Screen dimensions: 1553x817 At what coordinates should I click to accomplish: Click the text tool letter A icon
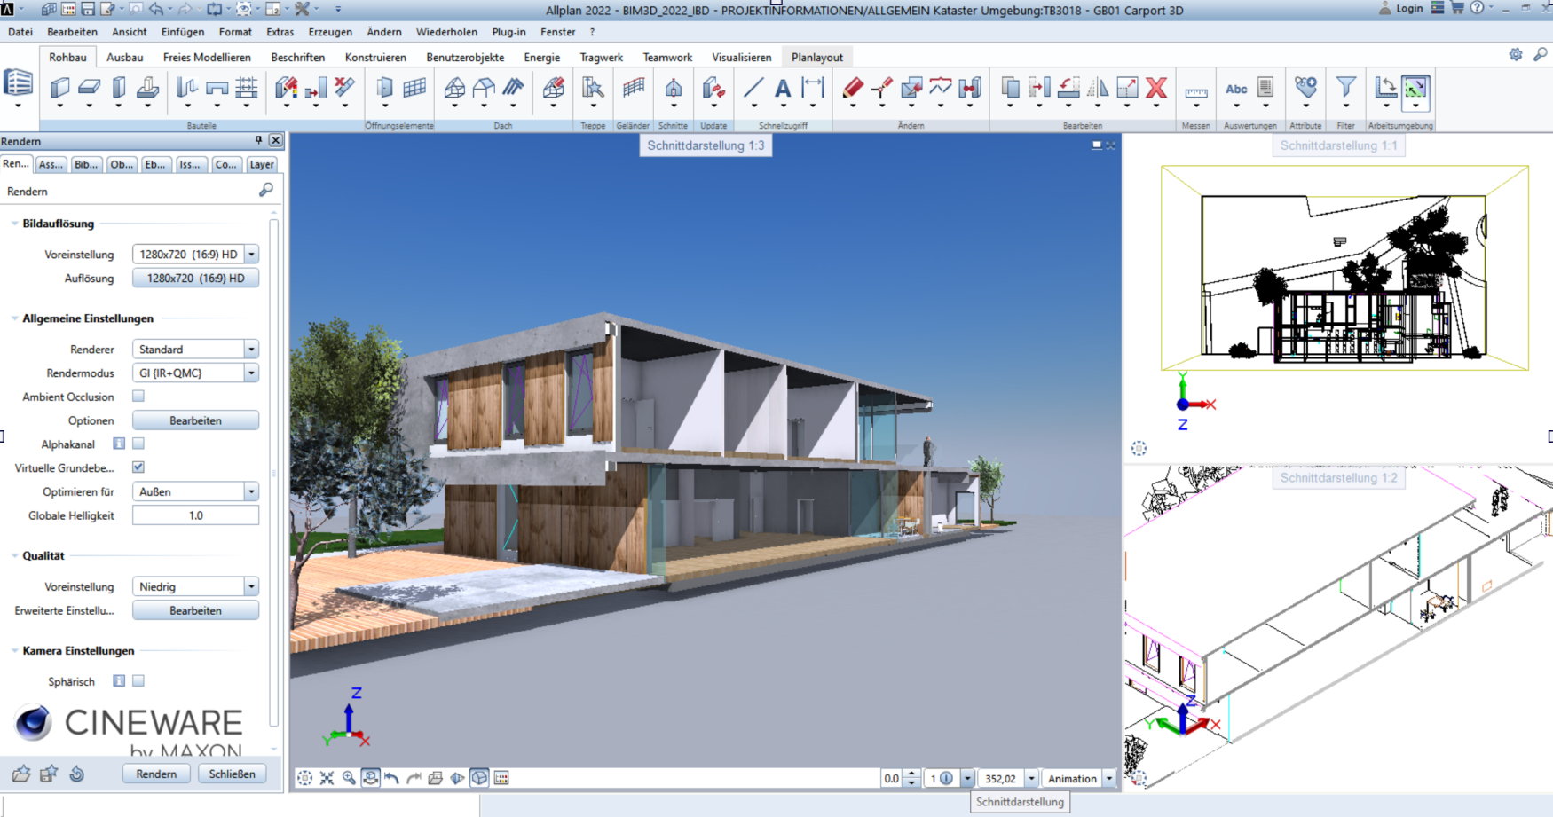click(x=782, y=88)
